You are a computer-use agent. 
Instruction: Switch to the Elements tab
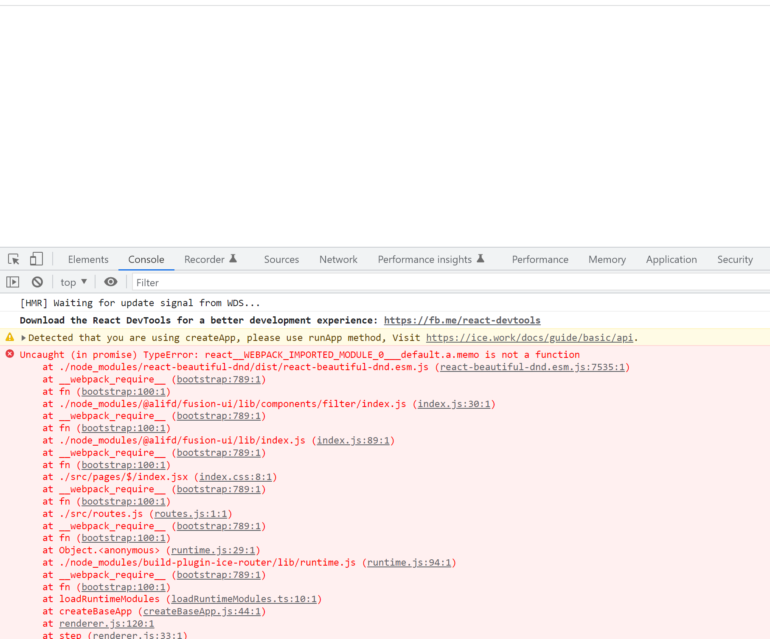tap(88, 260)
